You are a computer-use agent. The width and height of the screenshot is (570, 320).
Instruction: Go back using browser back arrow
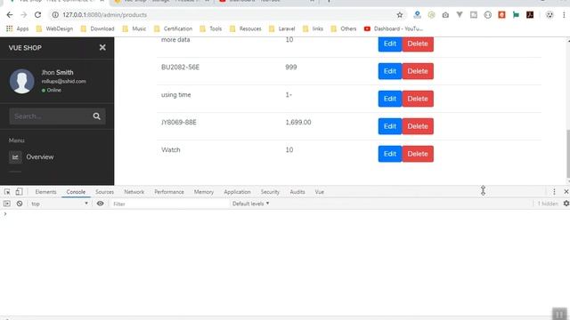10,15
